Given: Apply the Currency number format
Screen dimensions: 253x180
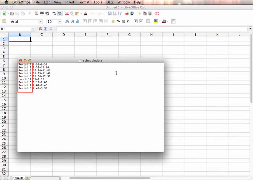Looking at the screenshot, I should point(113,21).
